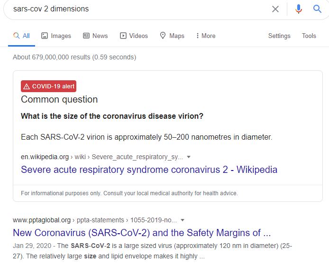
Task: Click inside the search query input field
Action: (x=137, y=9)
